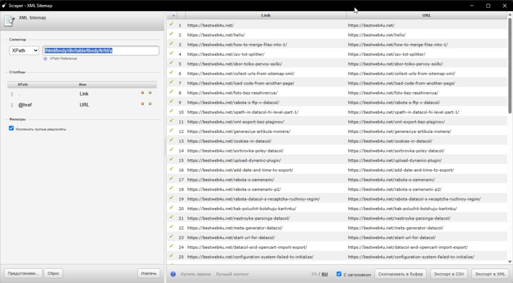Switch the interface language to EN
The image size is (513, 283).
pos(314,274)
